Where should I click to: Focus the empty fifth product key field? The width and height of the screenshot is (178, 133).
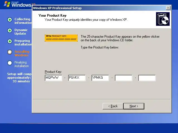[147, 78]
